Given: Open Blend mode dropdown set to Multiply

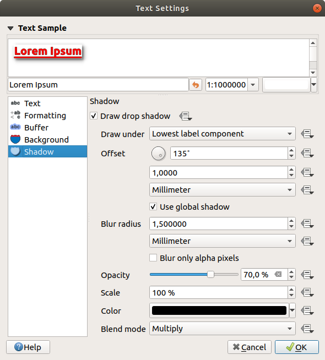Looking at the screenshot, I should [222, 329].
